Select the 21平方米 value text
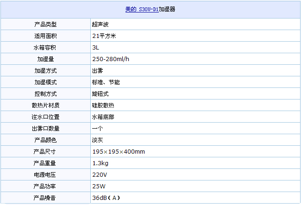This screenshot has width=301, height=205. 103,36
